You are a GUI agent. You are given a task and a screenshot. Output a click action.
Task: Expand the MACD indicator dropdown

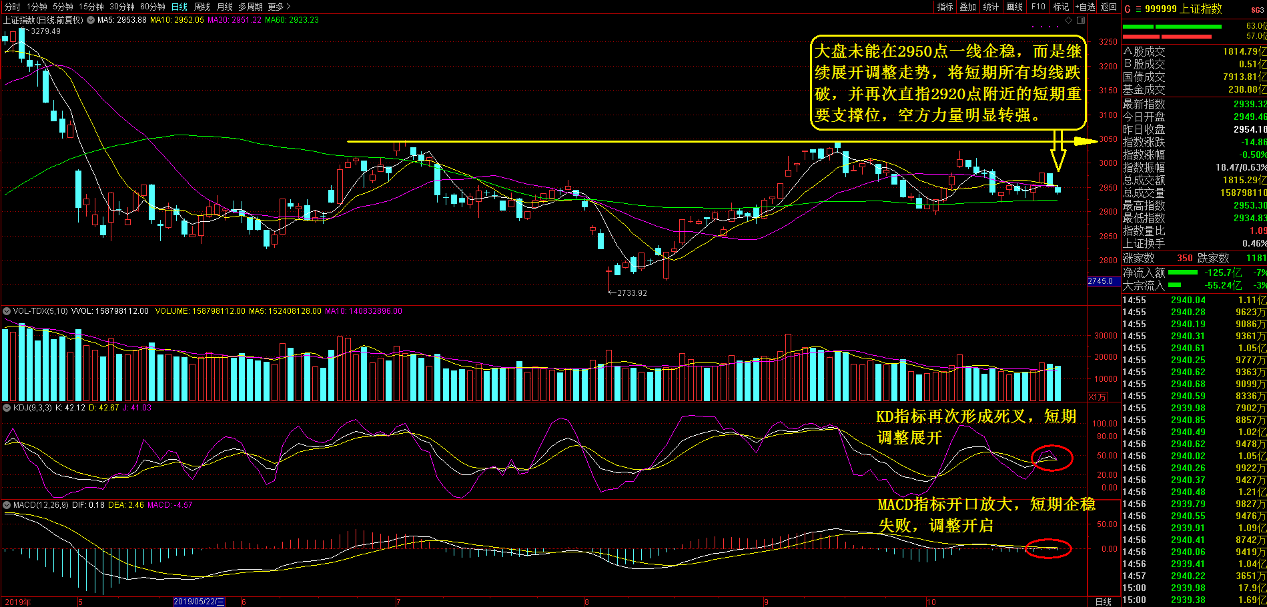[x=7, y=505]
